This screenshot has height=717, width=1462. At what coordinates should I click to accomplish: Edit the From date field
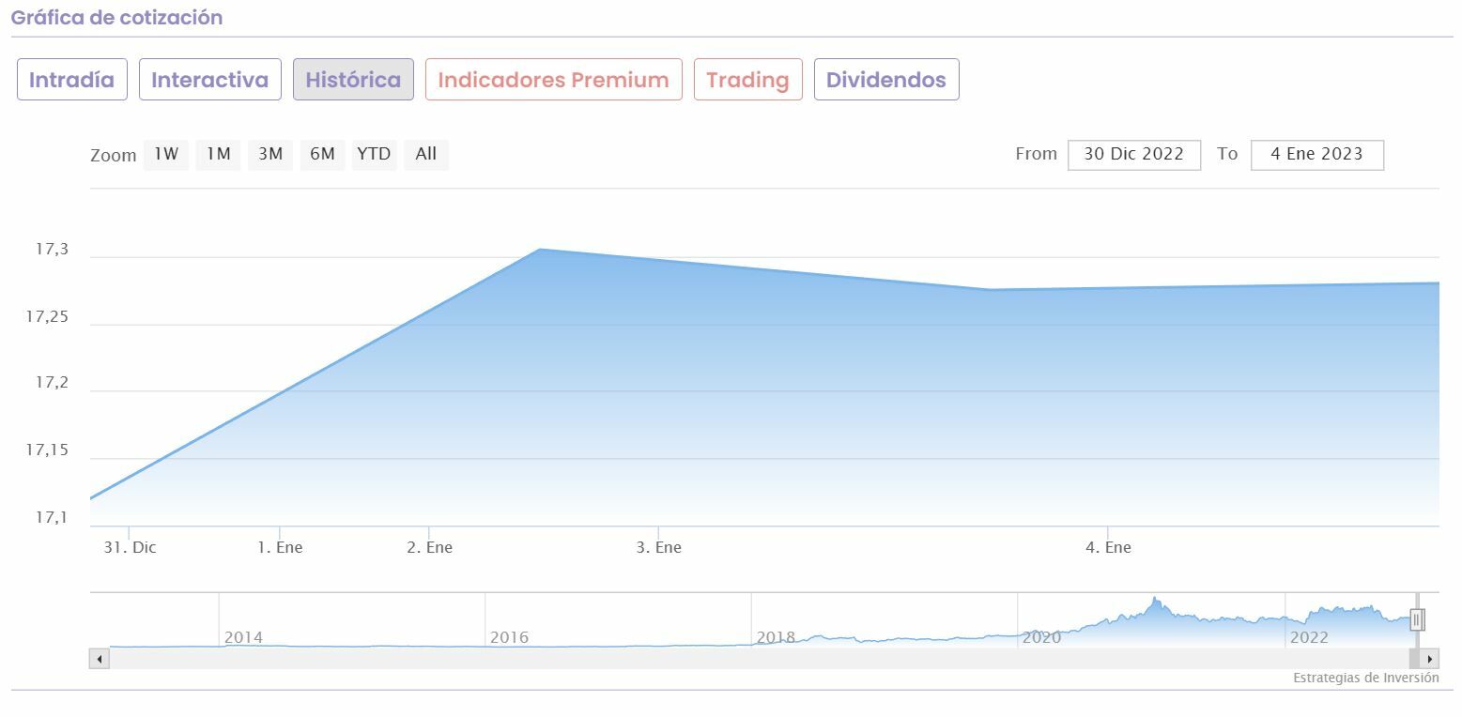[1133, 154]
